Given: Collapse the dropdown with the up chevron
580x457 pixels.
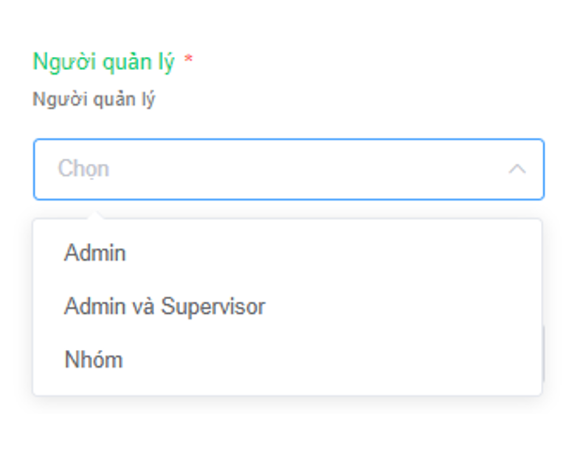Looking at the screenshot, I should [517, 169].
